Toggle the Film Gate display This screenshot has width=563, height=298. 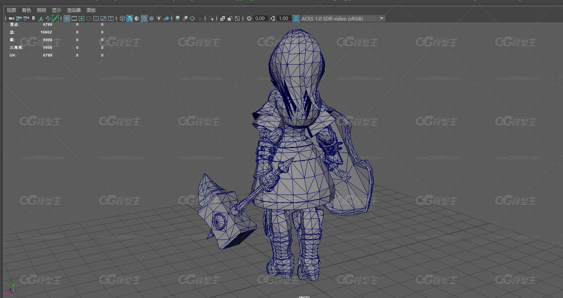click(74, 18)
